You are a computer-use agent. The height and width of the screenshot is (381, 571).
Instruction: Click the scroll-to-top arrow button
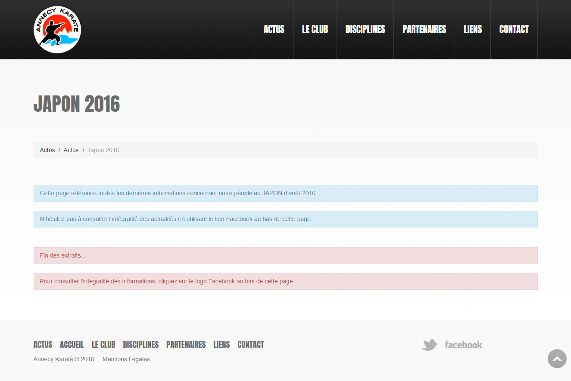tap(557, 359)
